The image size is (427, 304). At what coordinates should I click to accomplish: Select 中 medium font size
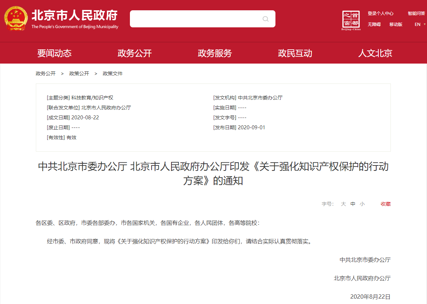coord(353,204)
